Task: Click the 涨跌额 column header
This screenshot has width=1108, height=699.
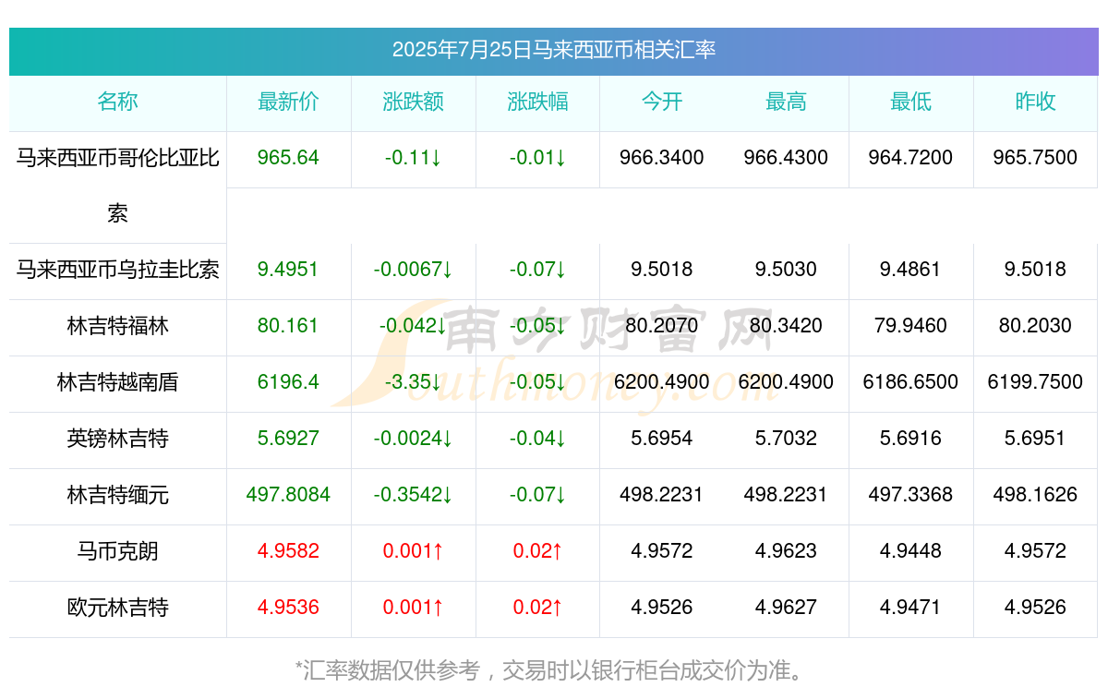Action: pos(413,102)
